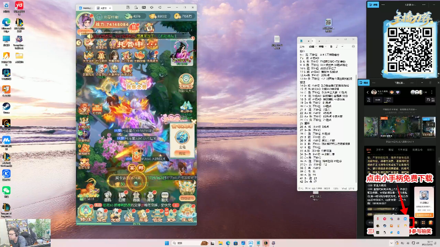Image resolution: width=440 pixels, height=247 pixels.
Task: Click the emulator screen display icon
Action: coord(144,8)
